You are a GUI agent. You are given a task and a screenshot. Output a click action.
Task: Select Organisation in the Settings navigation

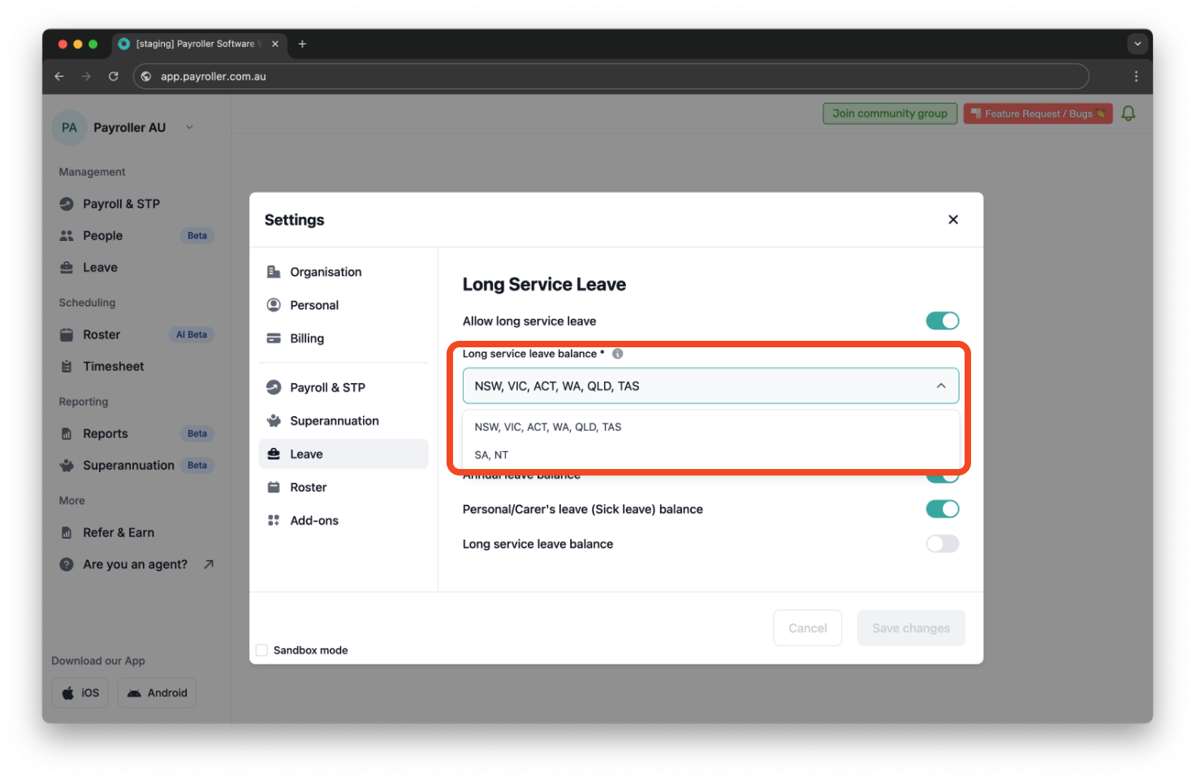tap(326, 272)
